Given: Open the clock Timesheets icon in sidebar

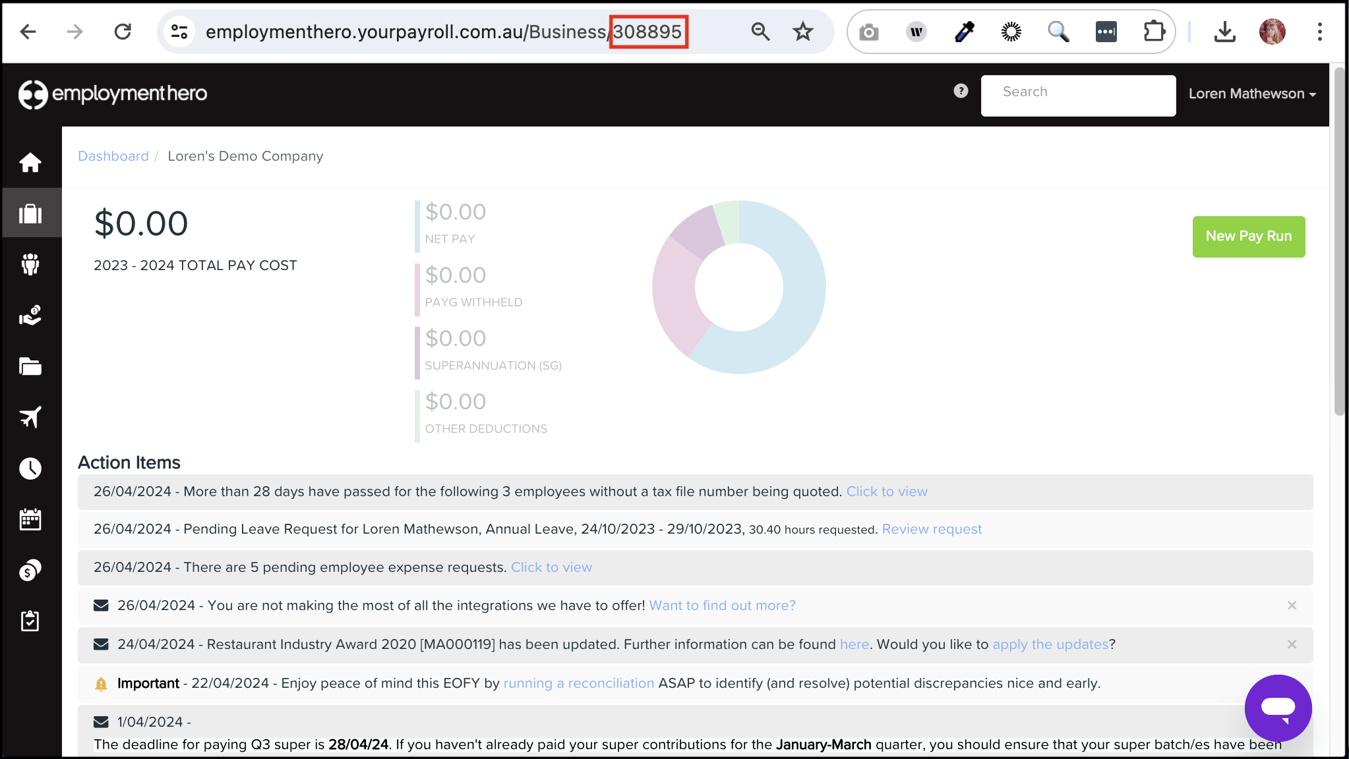Looking at the screenshot, I should (x=30, y=468).
